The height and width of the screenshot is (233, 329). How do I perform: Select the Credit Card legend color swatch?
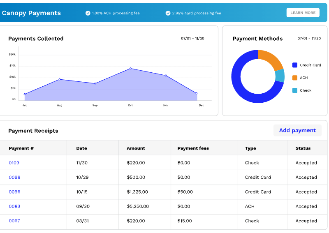pos(294,65)
